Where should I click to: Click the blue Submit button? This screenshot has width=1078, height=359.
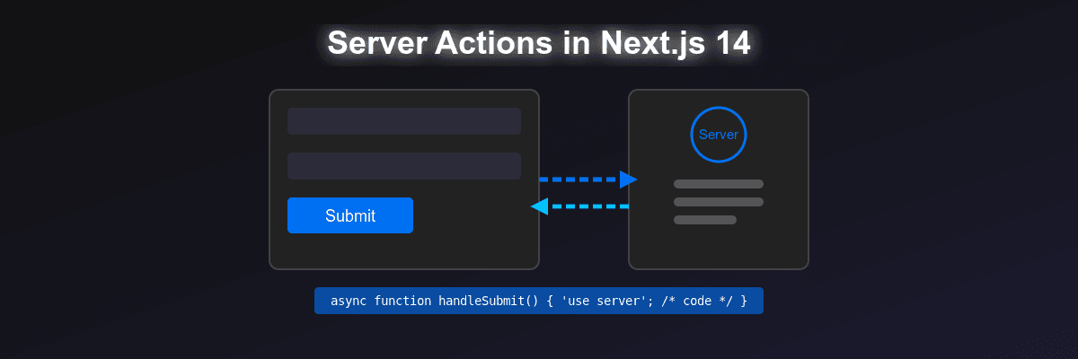coord(350,215)
